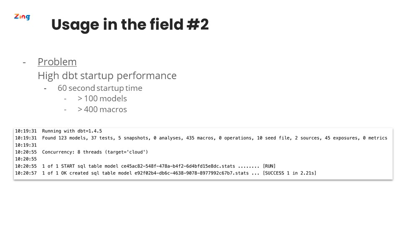Click the 'Usage in the field #2' title
The width and height of the screenshot is (401, 226).
click(x=130, y=25)
